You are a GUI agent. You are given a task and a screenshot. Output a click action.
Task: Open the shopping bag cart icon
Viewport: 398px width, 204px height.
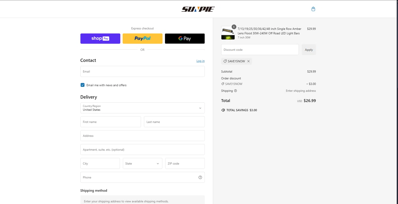click(x=313, y=9)
